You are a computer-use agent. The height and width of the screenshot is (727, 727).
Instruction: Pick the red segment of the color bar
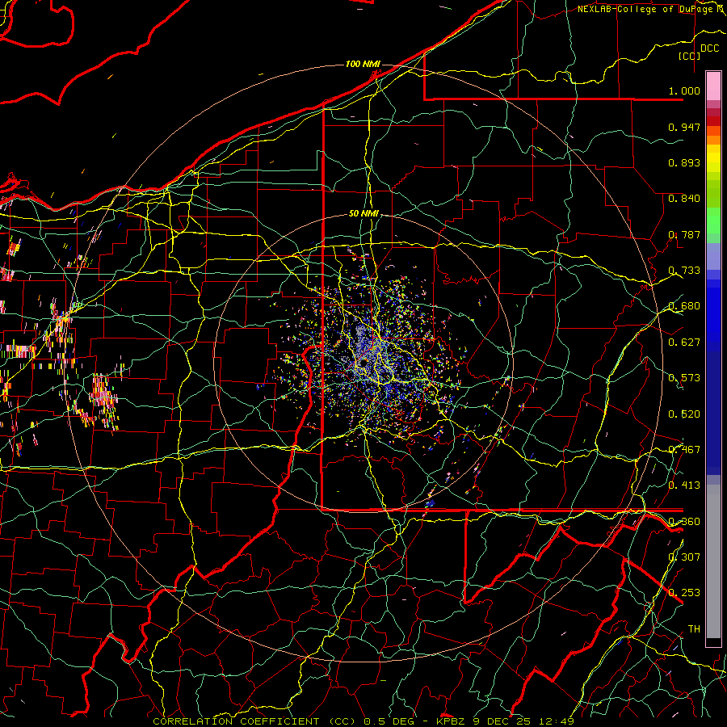[713, 121]
